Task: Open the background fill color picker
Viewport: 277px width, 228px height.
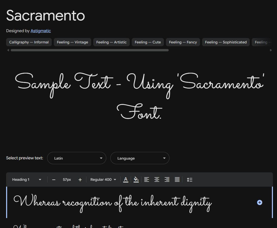Action: coord(136,180)
